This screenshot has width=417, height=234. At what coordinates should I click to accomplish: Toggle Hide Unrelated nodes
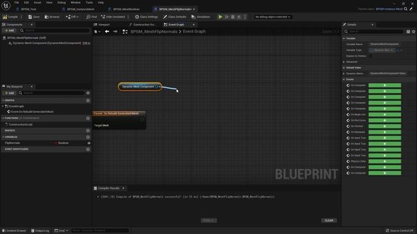pos(113,17)
